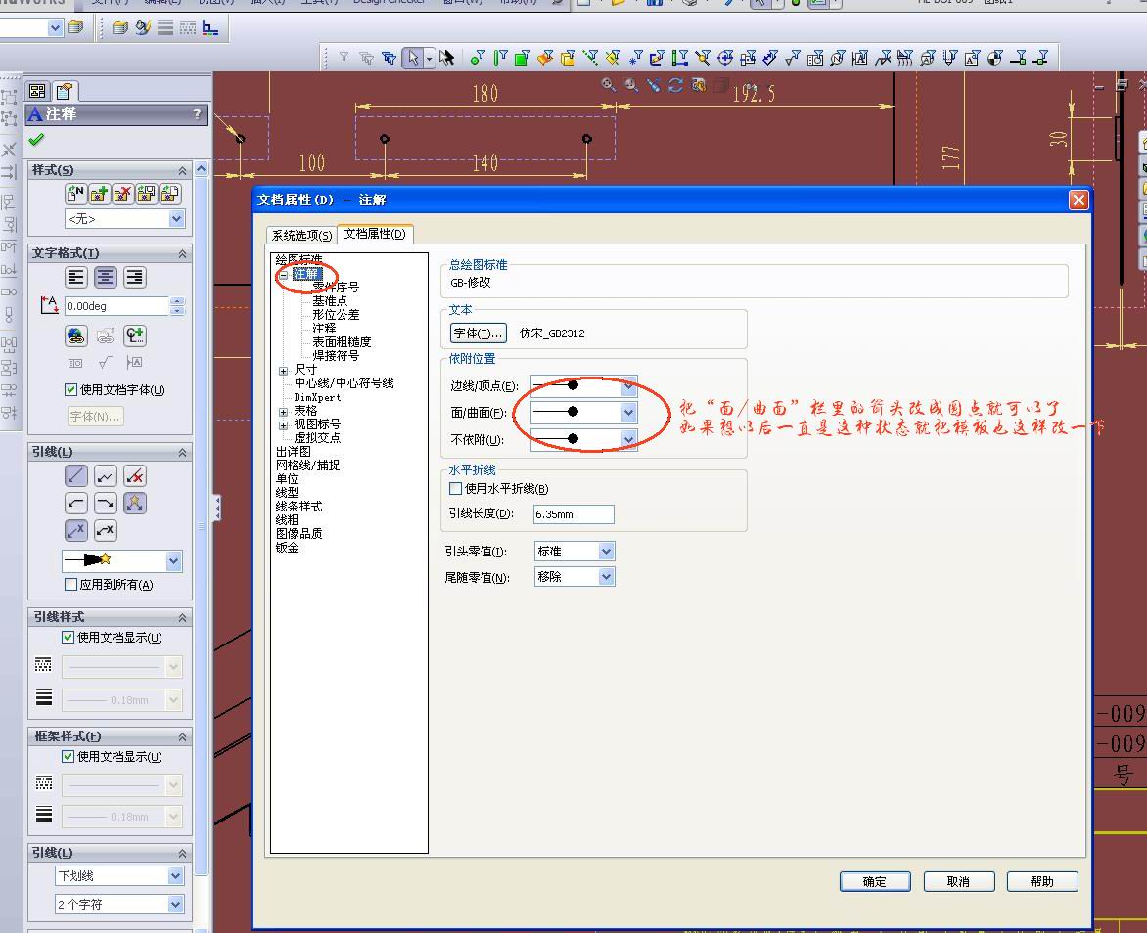Toggle the face selection filter
Viewport: 1147px width, 933px height.
click(x=522, y=57)
